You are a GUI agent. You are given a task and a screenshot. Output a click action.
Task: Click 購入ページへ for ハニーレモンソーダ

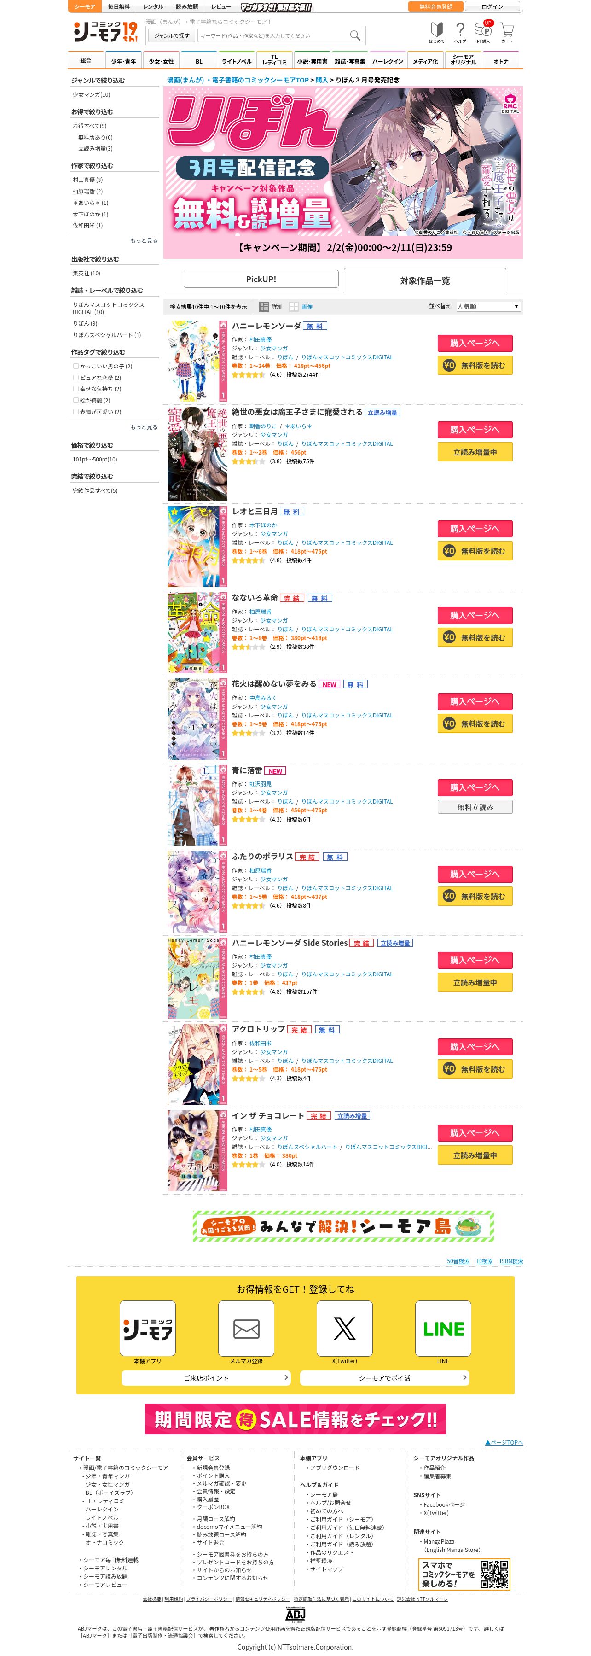click(x=475, y=343)
